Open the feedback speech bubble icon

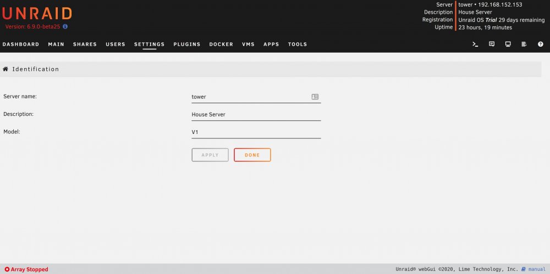[x=492, y=44]
